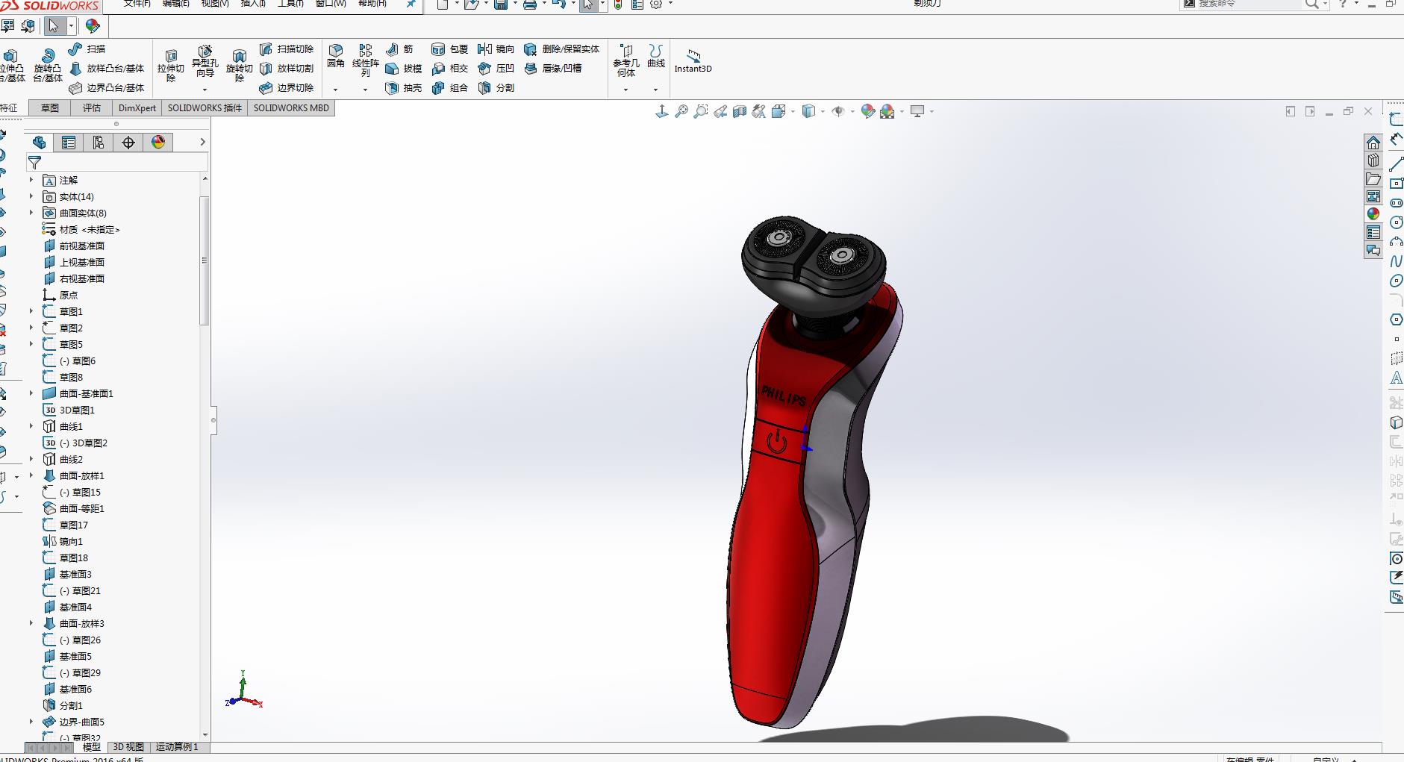
Task: Expand the 曲面-放样1 feature node
Action: pyautogui.click(x=31, y=475)
